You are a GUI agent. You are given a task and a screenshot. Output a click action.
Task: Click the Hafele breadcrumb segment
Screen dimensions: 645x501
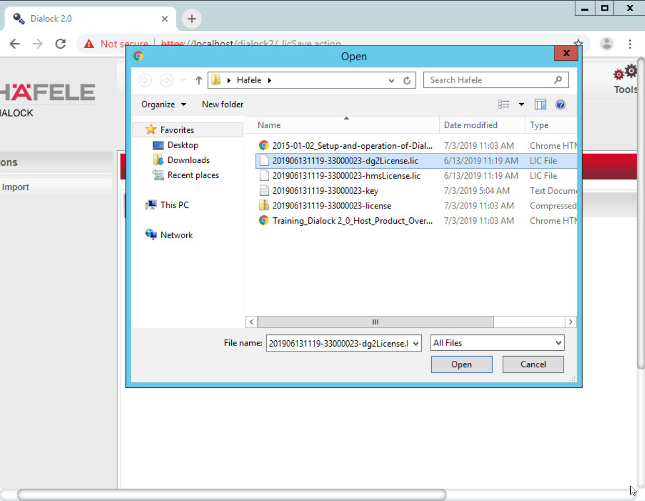249,80
